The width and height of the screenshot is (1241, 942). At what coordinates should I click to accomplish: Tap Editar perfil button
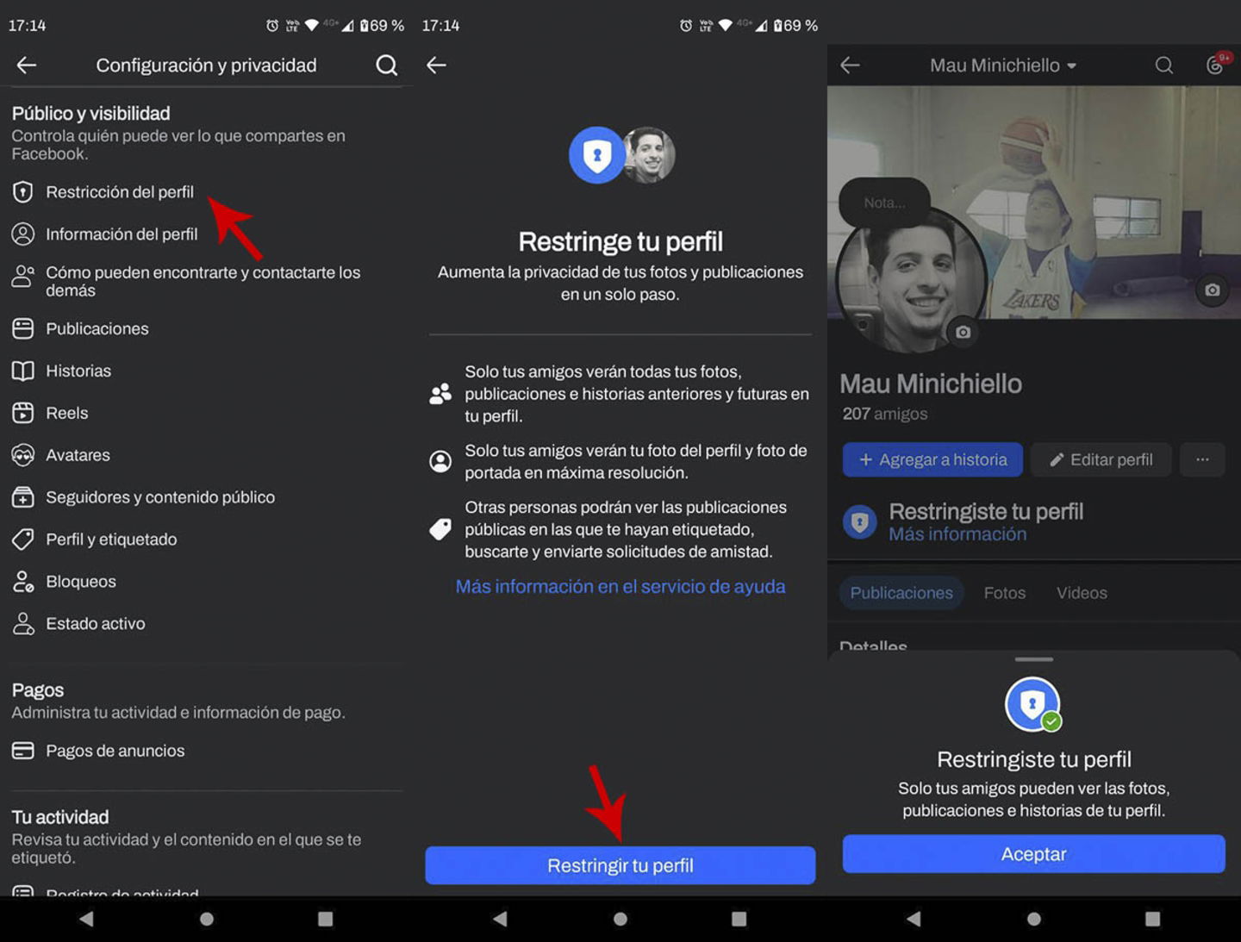pyautogui.click(x=1101, y=459)
